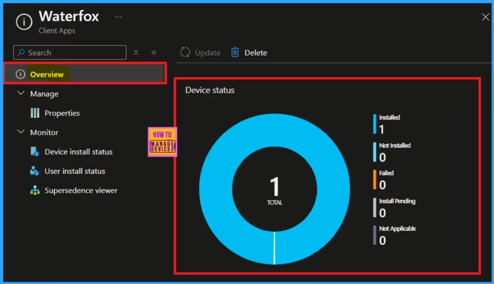Close the Waterfox pane with X
This screenshot has width=494, height=284.
click(485, 17)
